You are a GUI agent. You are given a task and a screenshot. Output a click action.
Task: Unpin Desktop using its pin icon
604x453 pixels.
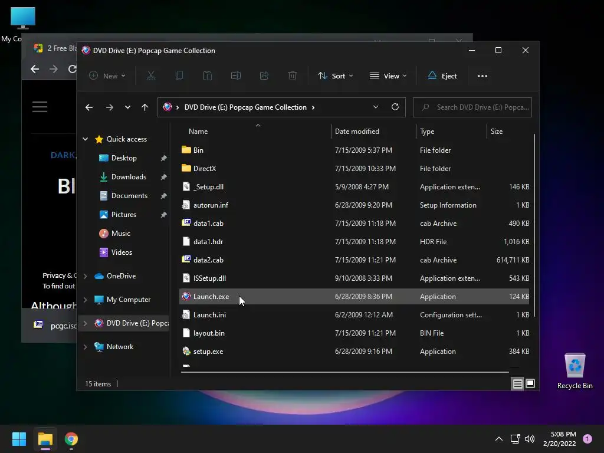point(164,158)
